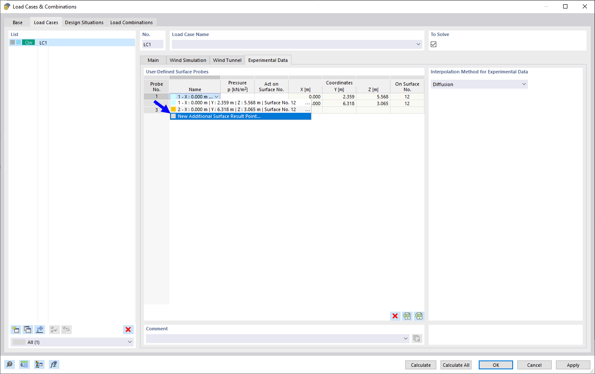Click the fx formula visibility icon
The image size is (595, 374).
click(54, 364)
